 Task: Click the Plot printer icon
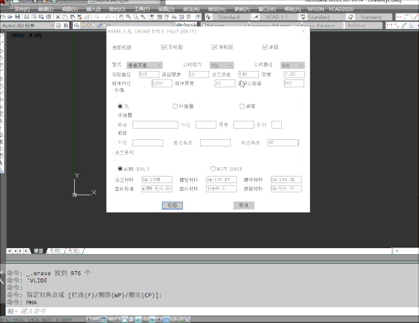pos(27,17)
